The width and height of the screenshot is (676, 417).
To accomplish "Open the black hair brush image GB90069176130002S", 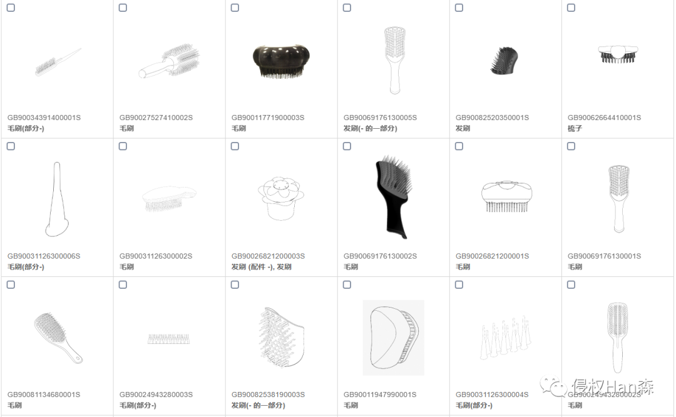I will (x=394, y=197).
